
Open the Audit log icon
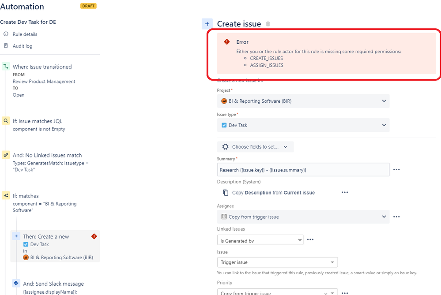(6, 45)
